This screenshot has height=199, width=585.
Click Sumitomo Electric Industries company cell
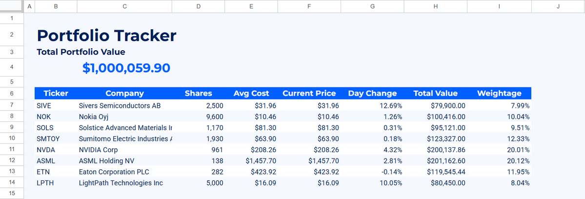click(124, 139)
